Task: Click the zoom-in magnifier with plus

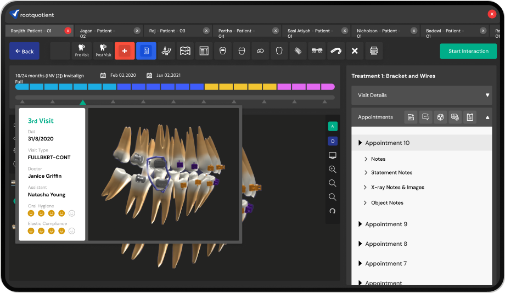Action: click(x=333, y=170)
